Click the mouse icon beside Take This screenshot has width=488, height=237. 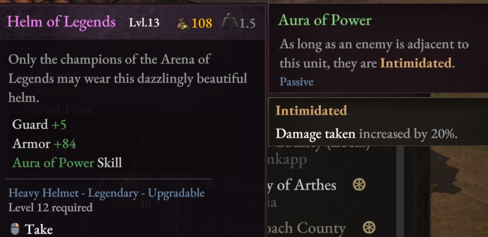[x=16, y=229]
